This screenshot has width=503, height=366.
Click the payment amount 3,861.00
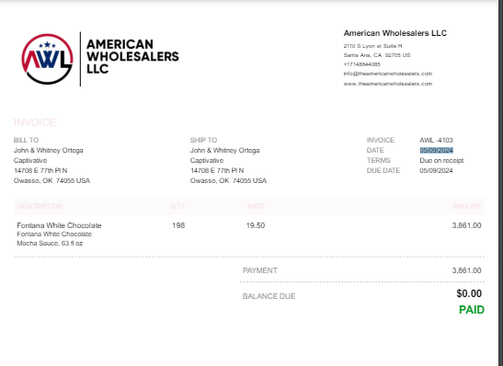(x=466, y=270)
